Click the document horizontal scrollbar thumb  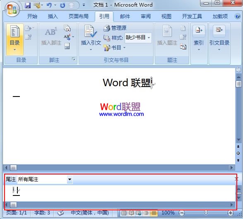(13, 168)
